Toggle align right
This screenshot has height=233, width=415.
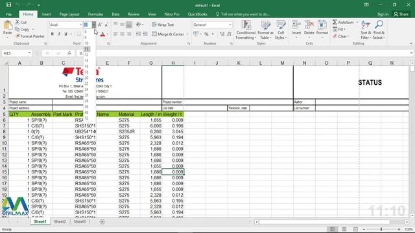[x=129, y=34]
